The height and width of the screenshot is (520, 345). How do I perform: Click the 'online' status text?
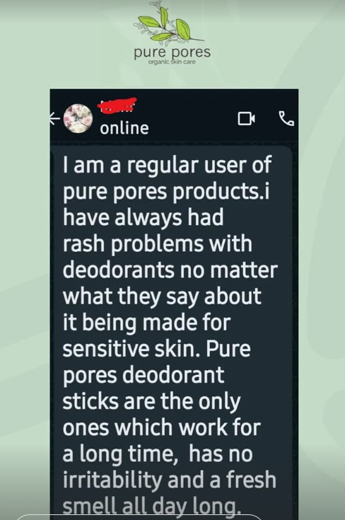point(124,128)
